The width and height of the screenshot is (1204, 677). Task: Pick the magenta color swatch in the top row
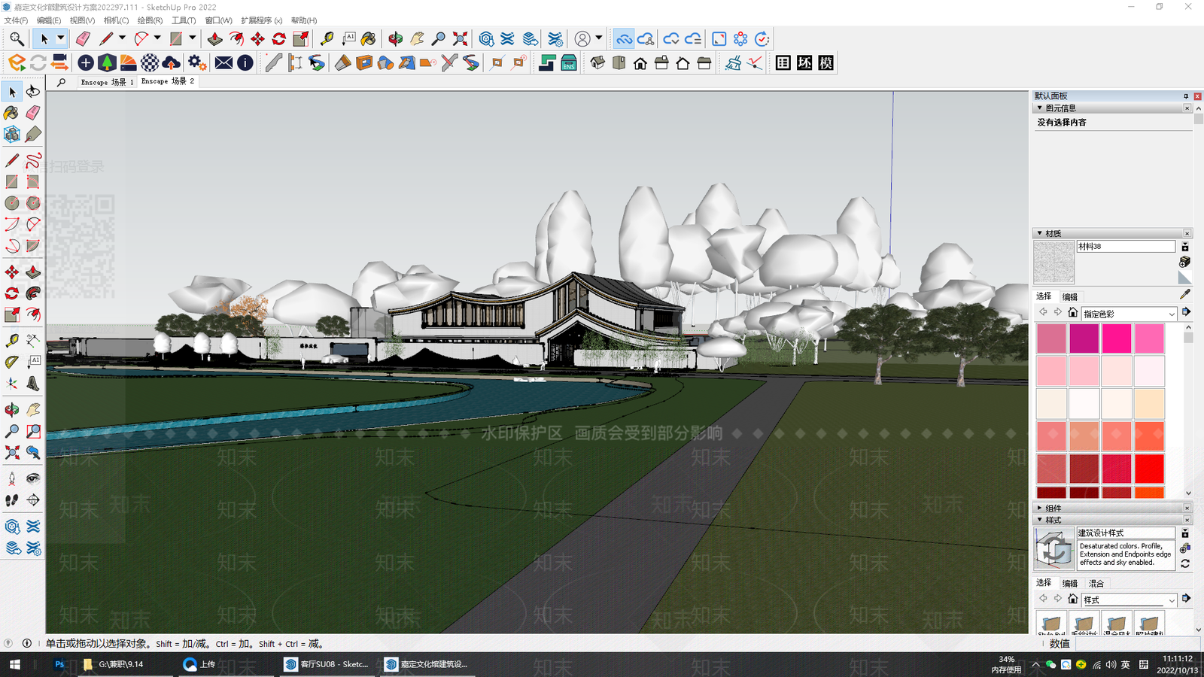tap(1084, 338)
